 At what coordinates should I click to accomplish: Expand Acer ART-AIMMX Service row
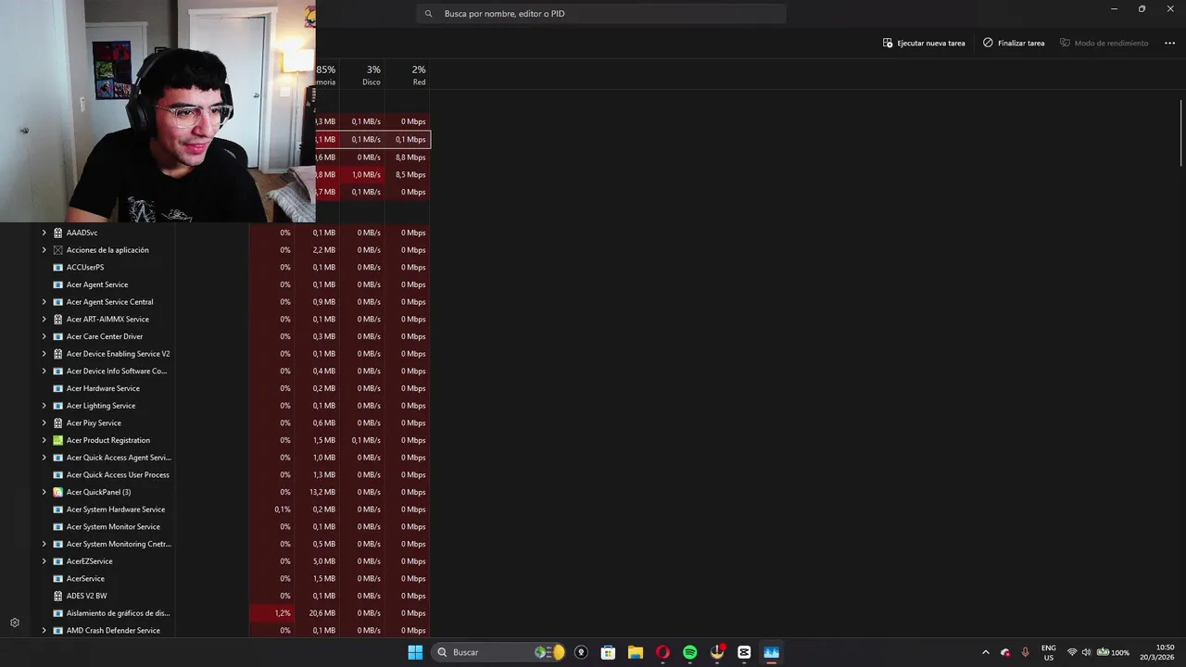(44, 320)
